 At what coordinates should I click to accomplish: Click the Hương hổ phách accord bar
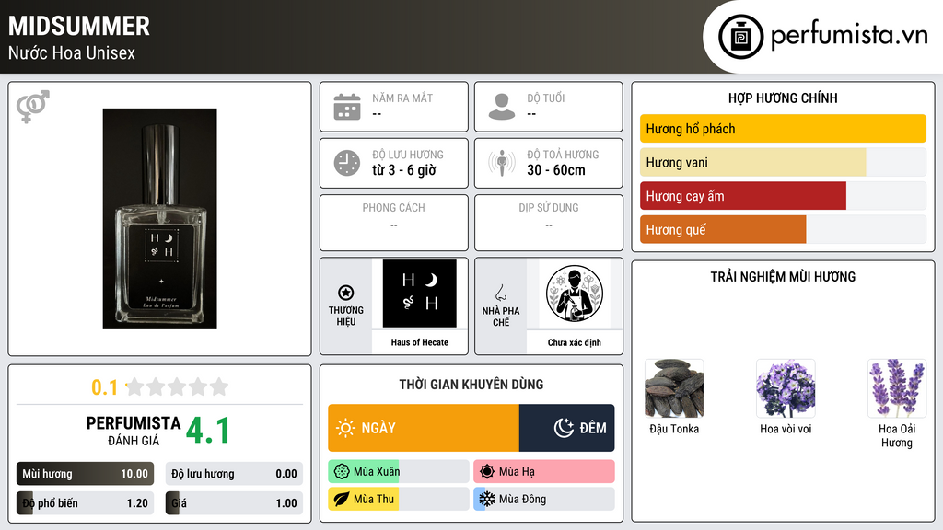[783, 129]
